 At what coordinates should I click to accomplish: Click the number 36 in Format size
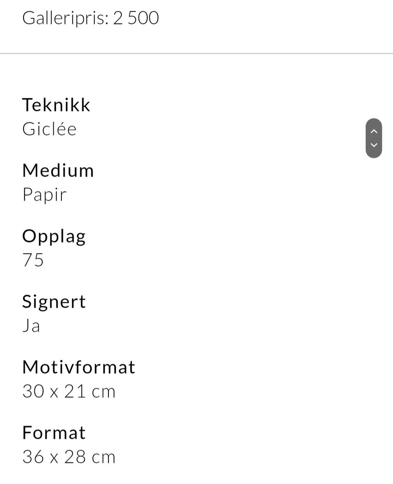[33, 457]
